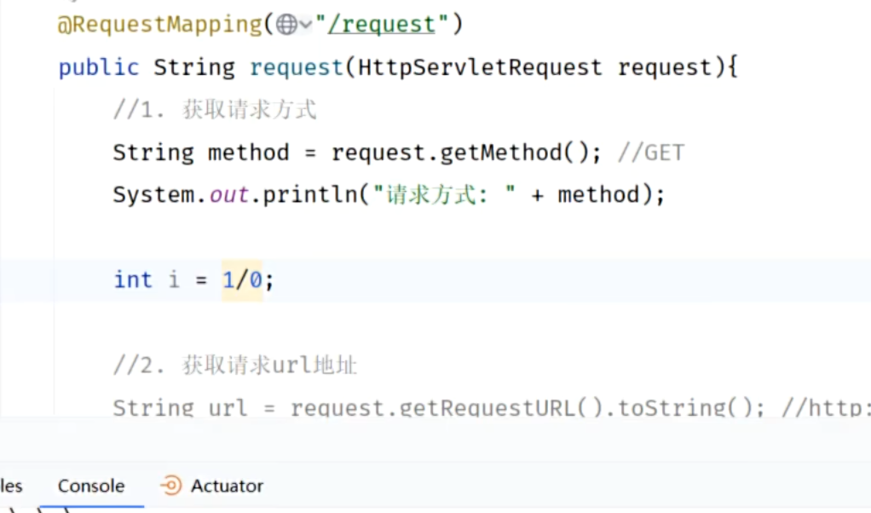This screenshot has width=871, height=513.
Task: Open the Actuator tab
Action: (227, 486)
